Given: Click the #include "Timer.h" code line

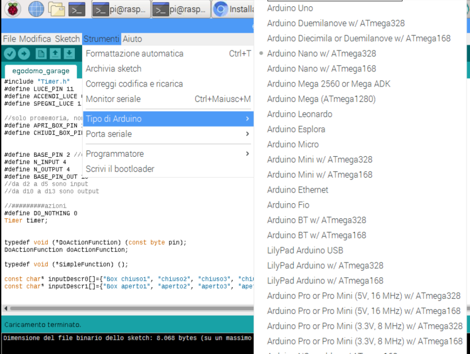Looking at the screenshot, I should (x=37, y=82).
